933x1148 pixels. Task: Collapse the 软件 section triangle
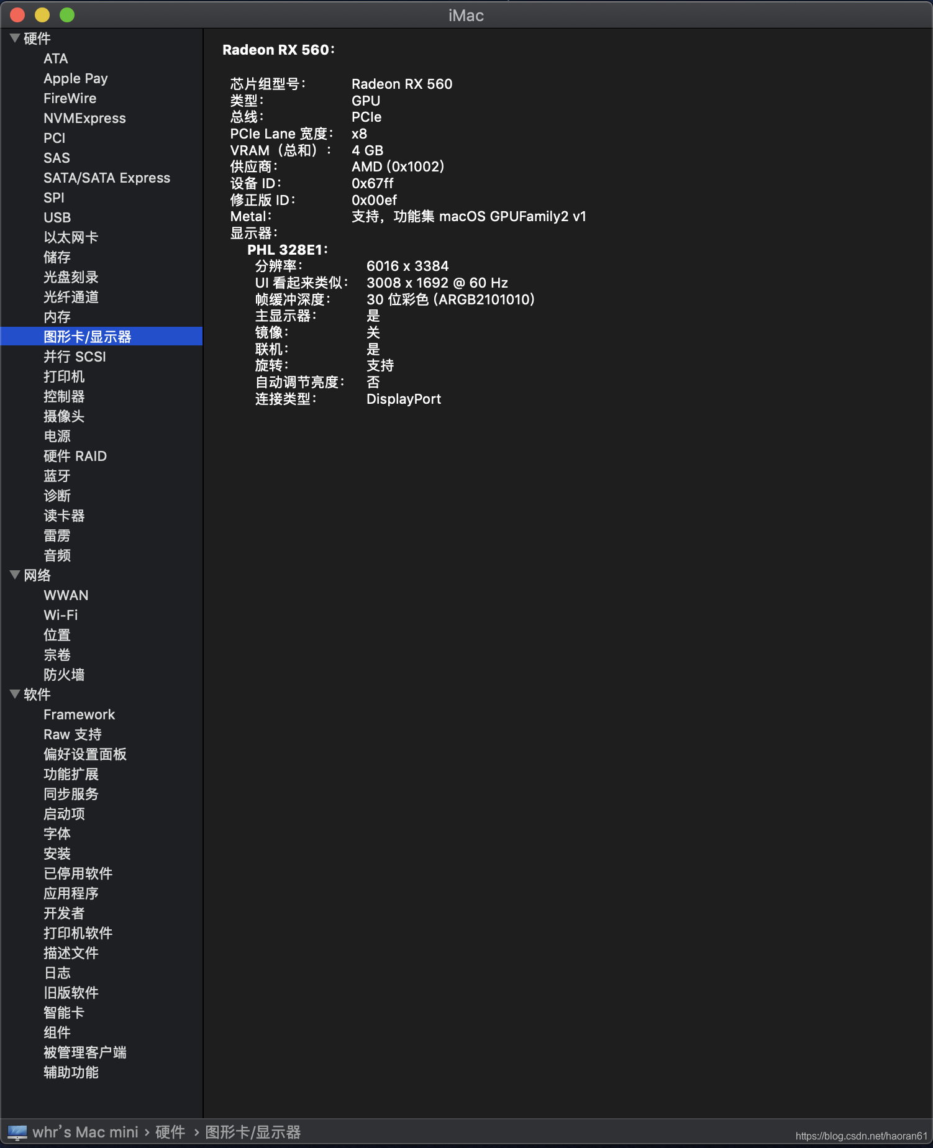[x=15, y=694]
